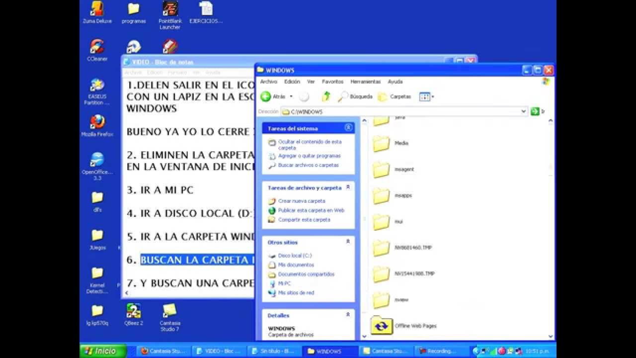636x358 pixels.
Task: Open Mis sitios de red link
Action: coord(296,293)
